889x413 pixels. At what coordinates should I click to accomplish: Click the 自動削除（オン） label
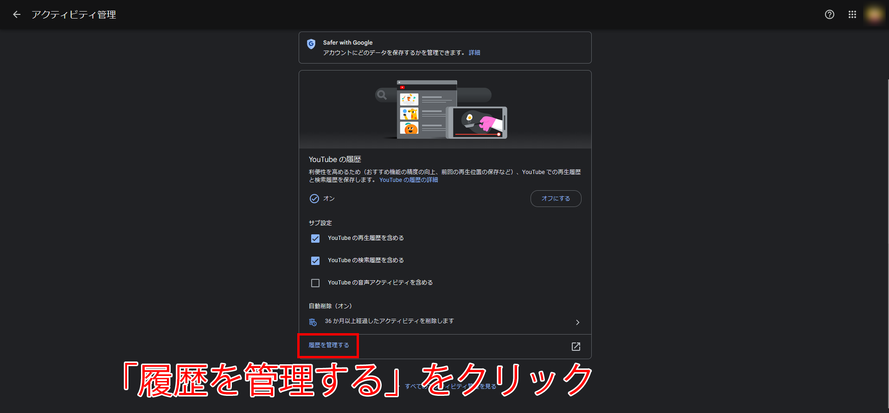pyautogui.click(x=331, y=306)
